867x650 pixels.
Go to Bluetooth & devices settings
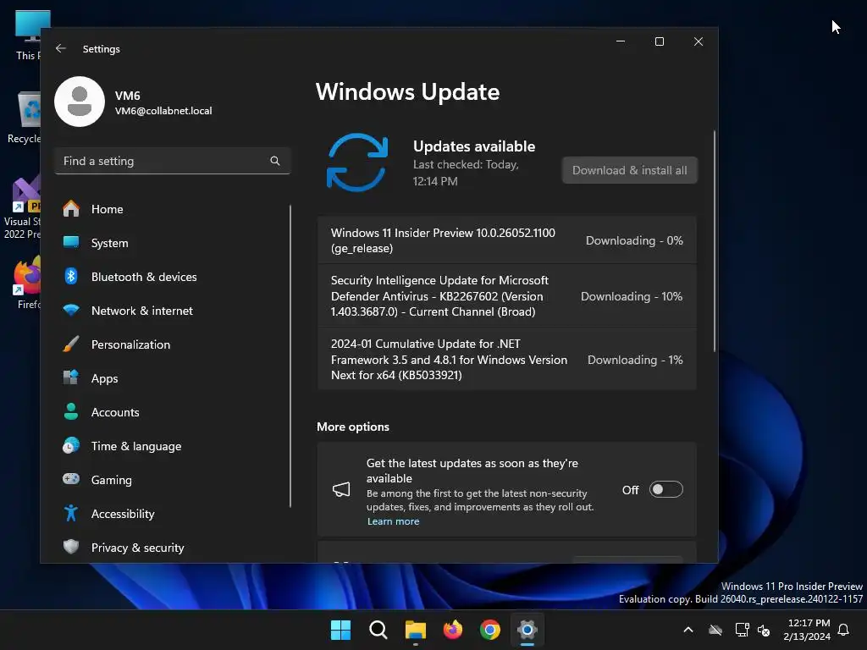tap(173, 277)
